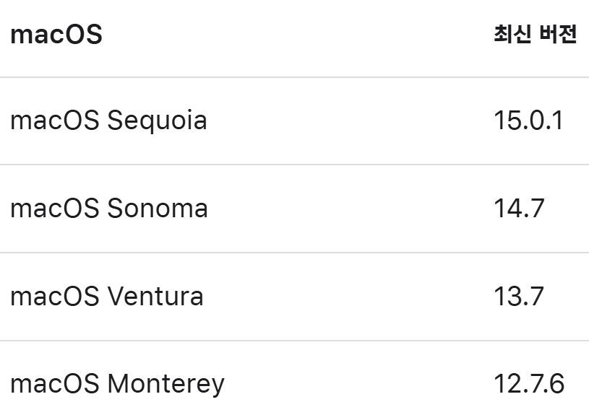589x402 pixels.
Task: Click version number 14.7
Action: click(518, 209)
